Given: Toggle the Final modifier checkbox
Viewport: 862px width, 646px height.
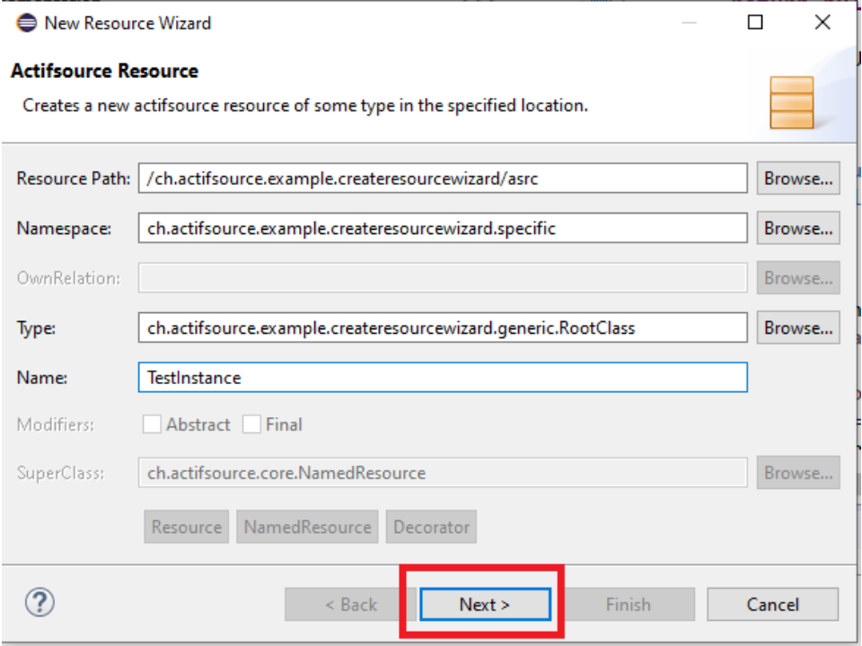Looking at the screenshot, I should click(252, 424).
